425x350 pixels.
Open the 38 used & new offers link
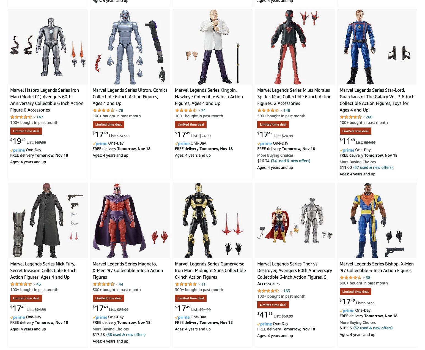tap(126, 335)
